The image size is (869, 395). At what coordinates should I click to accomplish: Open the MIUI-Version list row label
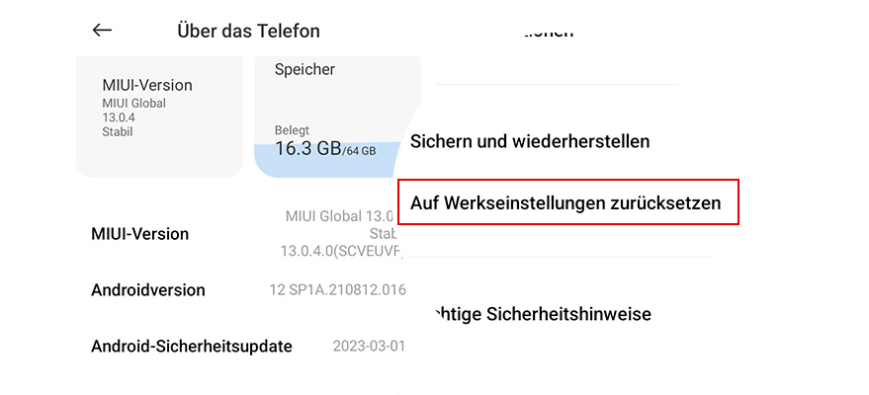[x=139, y=234]
